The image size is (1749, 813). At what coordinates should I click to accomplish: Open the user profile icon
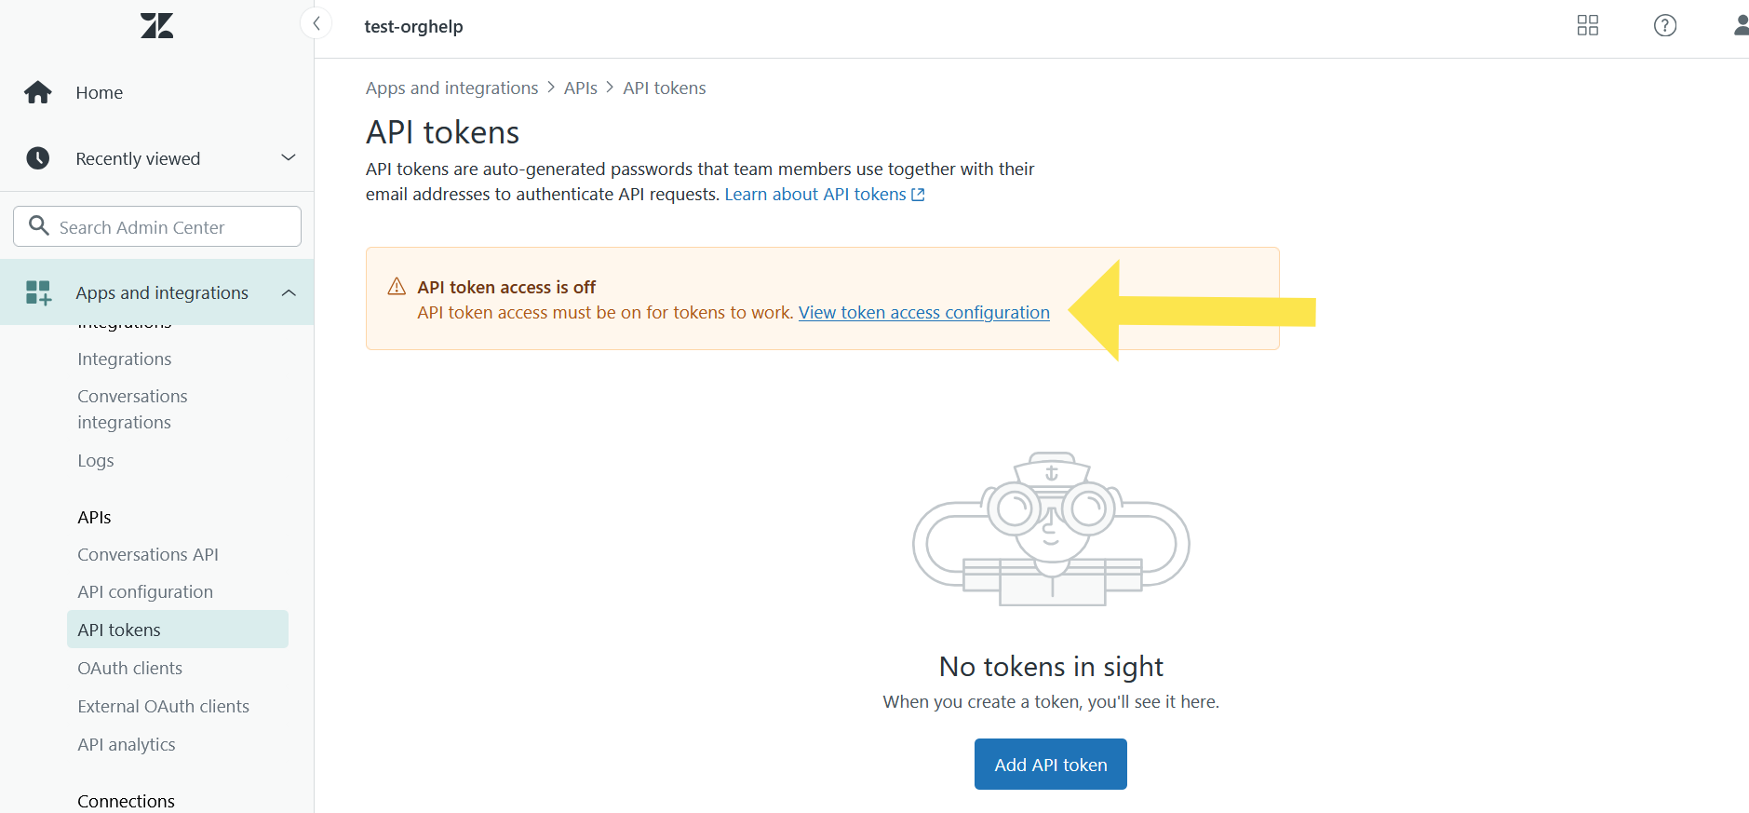pos(1741,25)
